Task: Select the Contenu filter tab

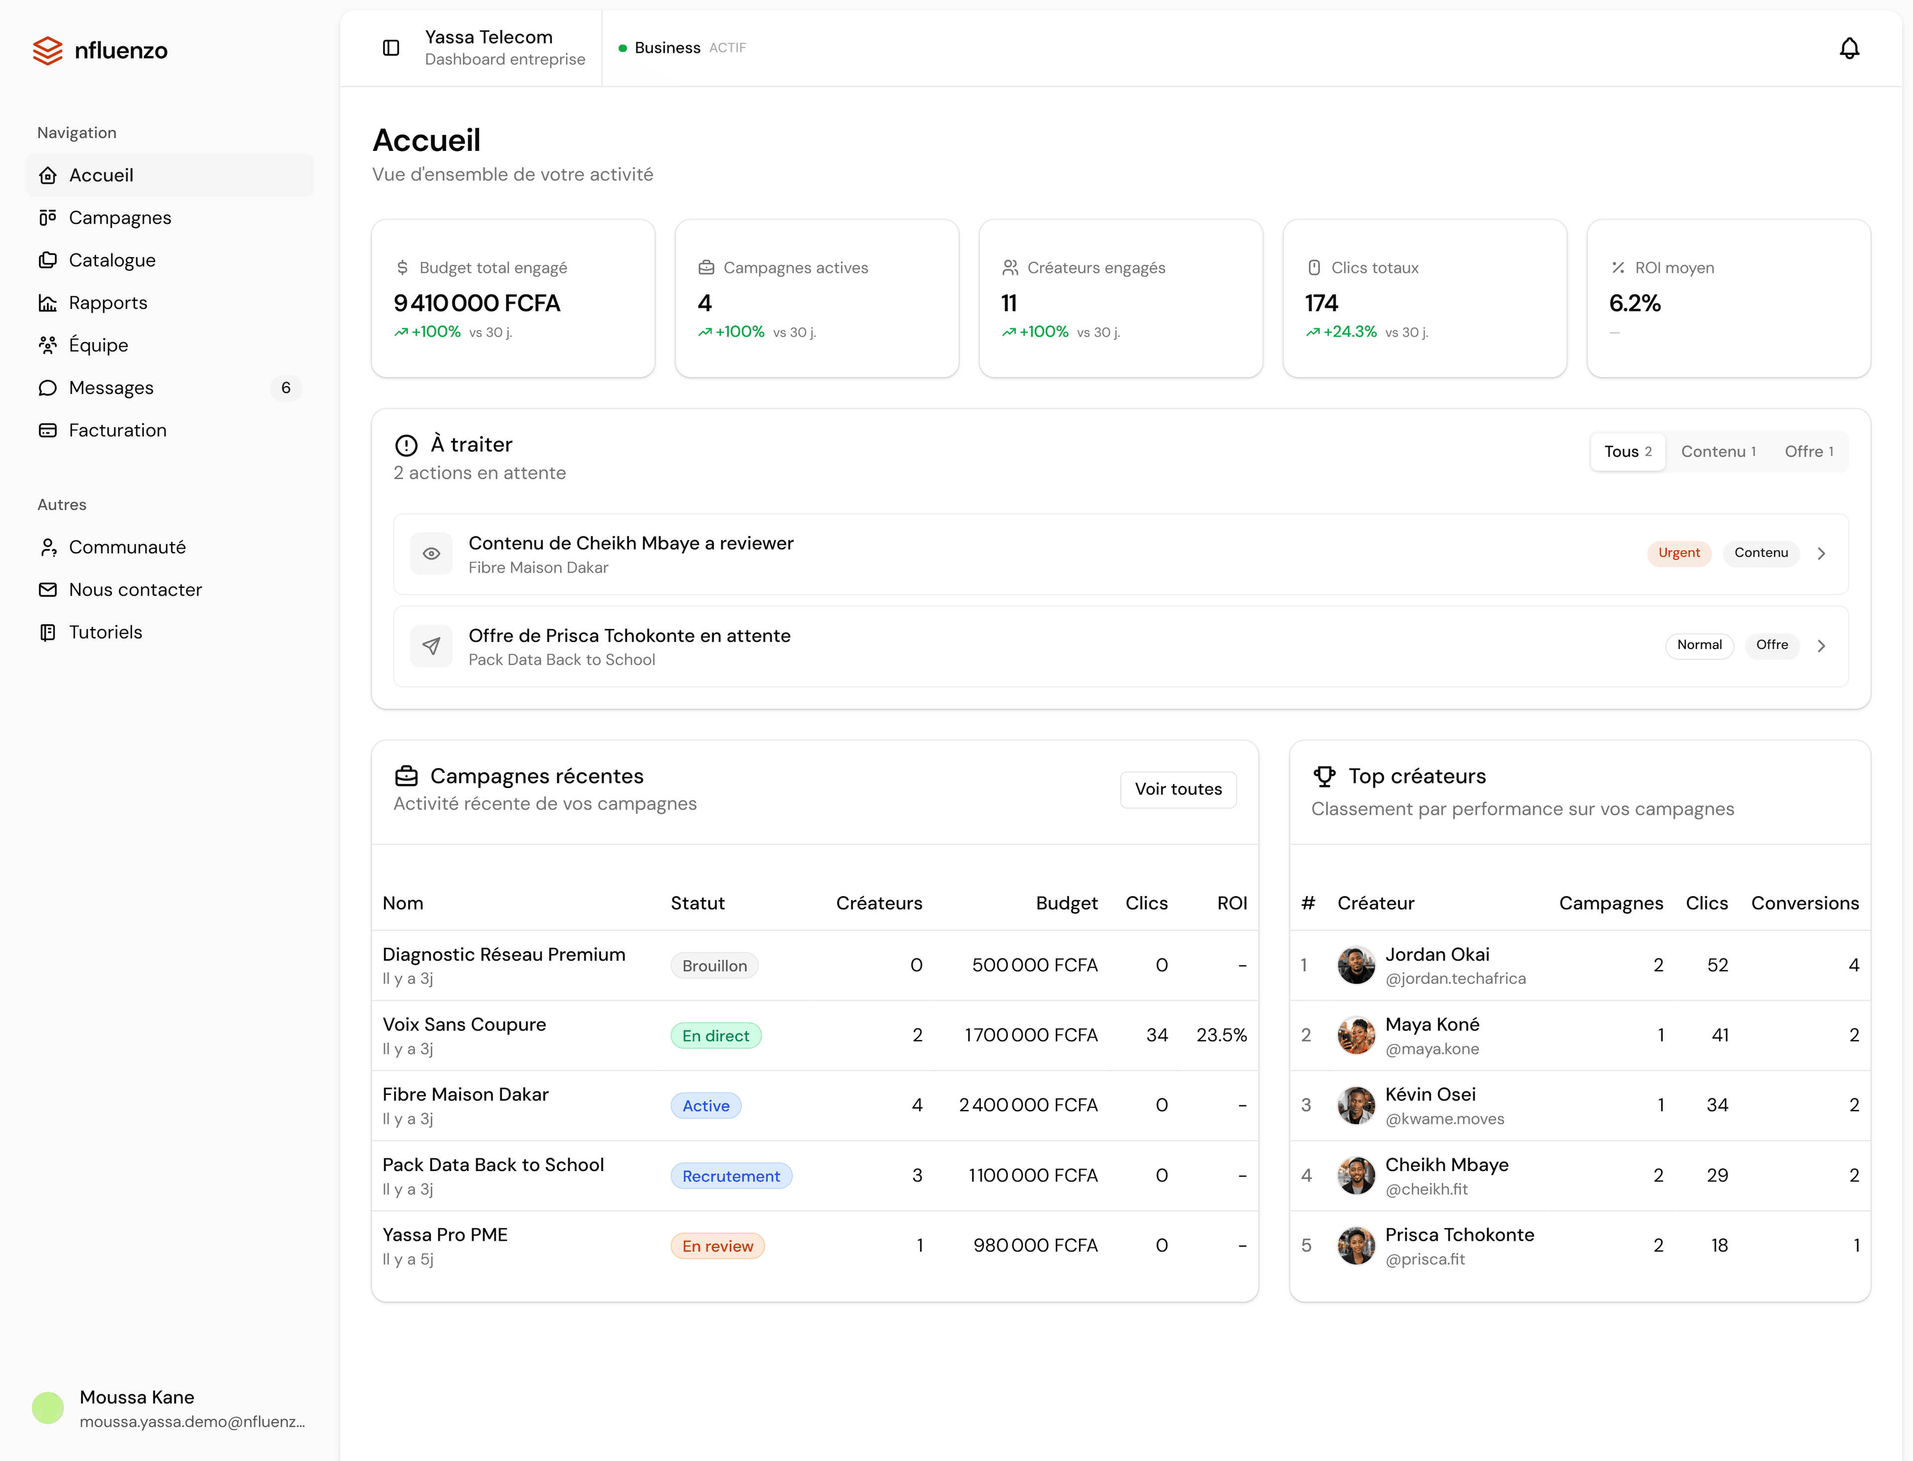Action: click(1718, 452)
